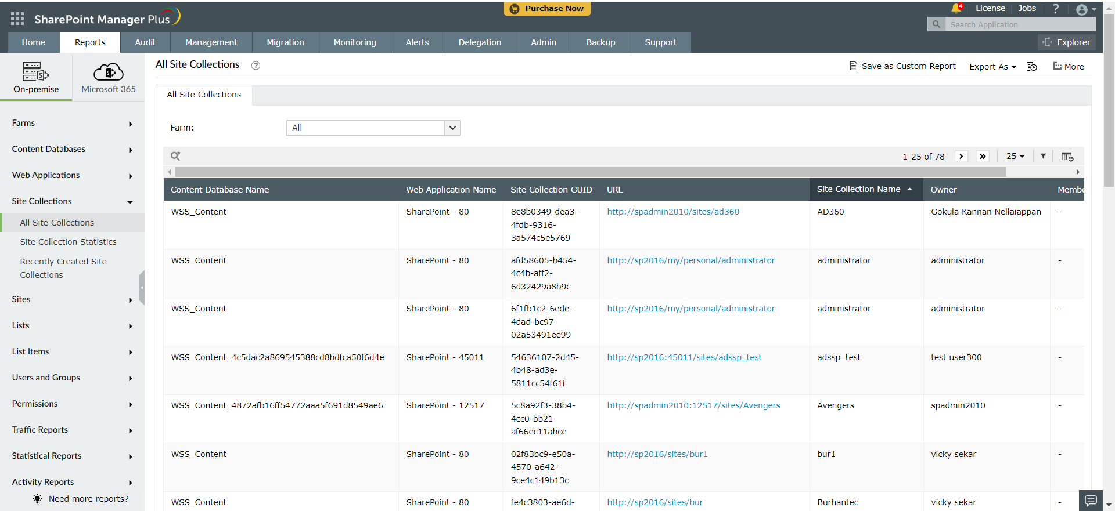
Task: Select Site Collection Statistics report
Action: click(68, 242)
